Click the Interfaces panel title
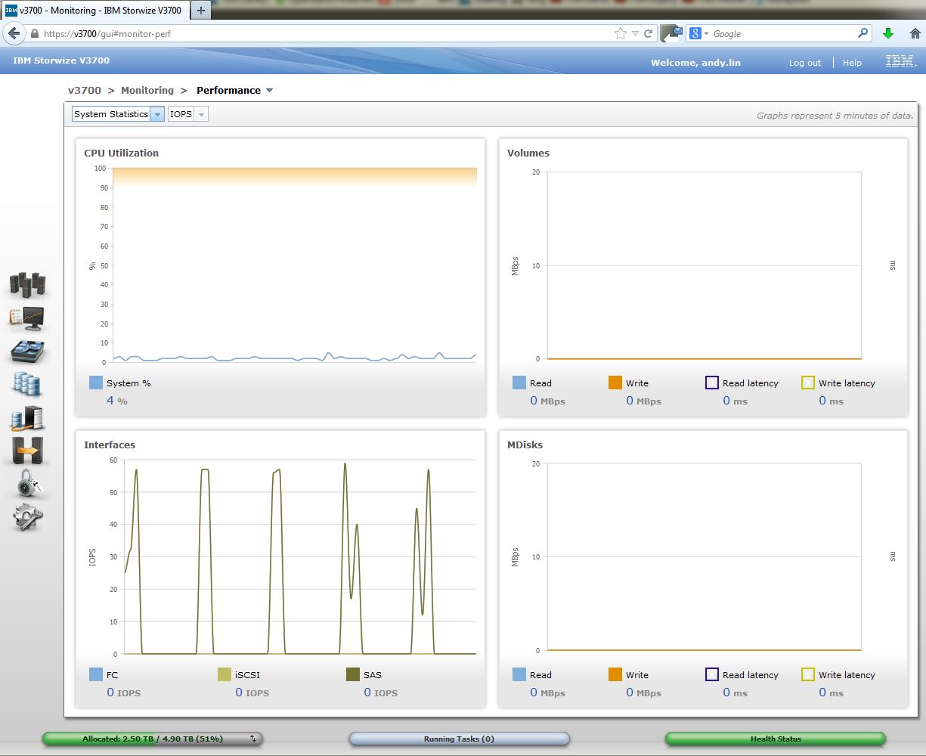926x756 pixels. point(109,445)
